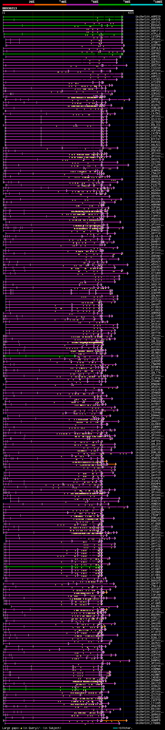Screen dimensions: 165x730
Task: Choose the UniRef100_A4LM22 row label
Action: point(148,145)
